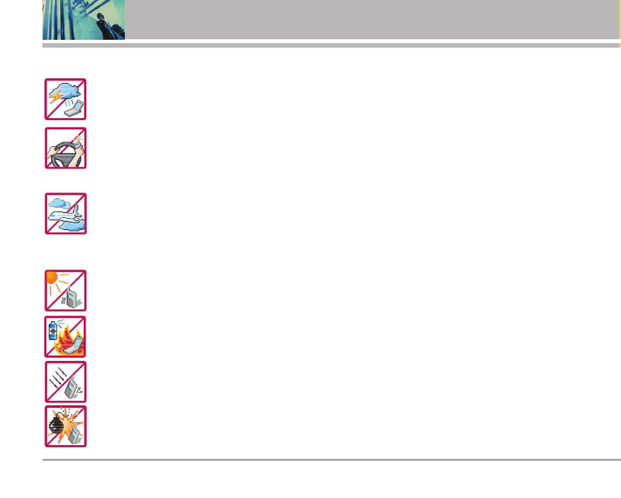The height and width of the screenshot is (498, 621).
Task: Click the black bomb in explosion icon
Action: (x=56, y=426)
